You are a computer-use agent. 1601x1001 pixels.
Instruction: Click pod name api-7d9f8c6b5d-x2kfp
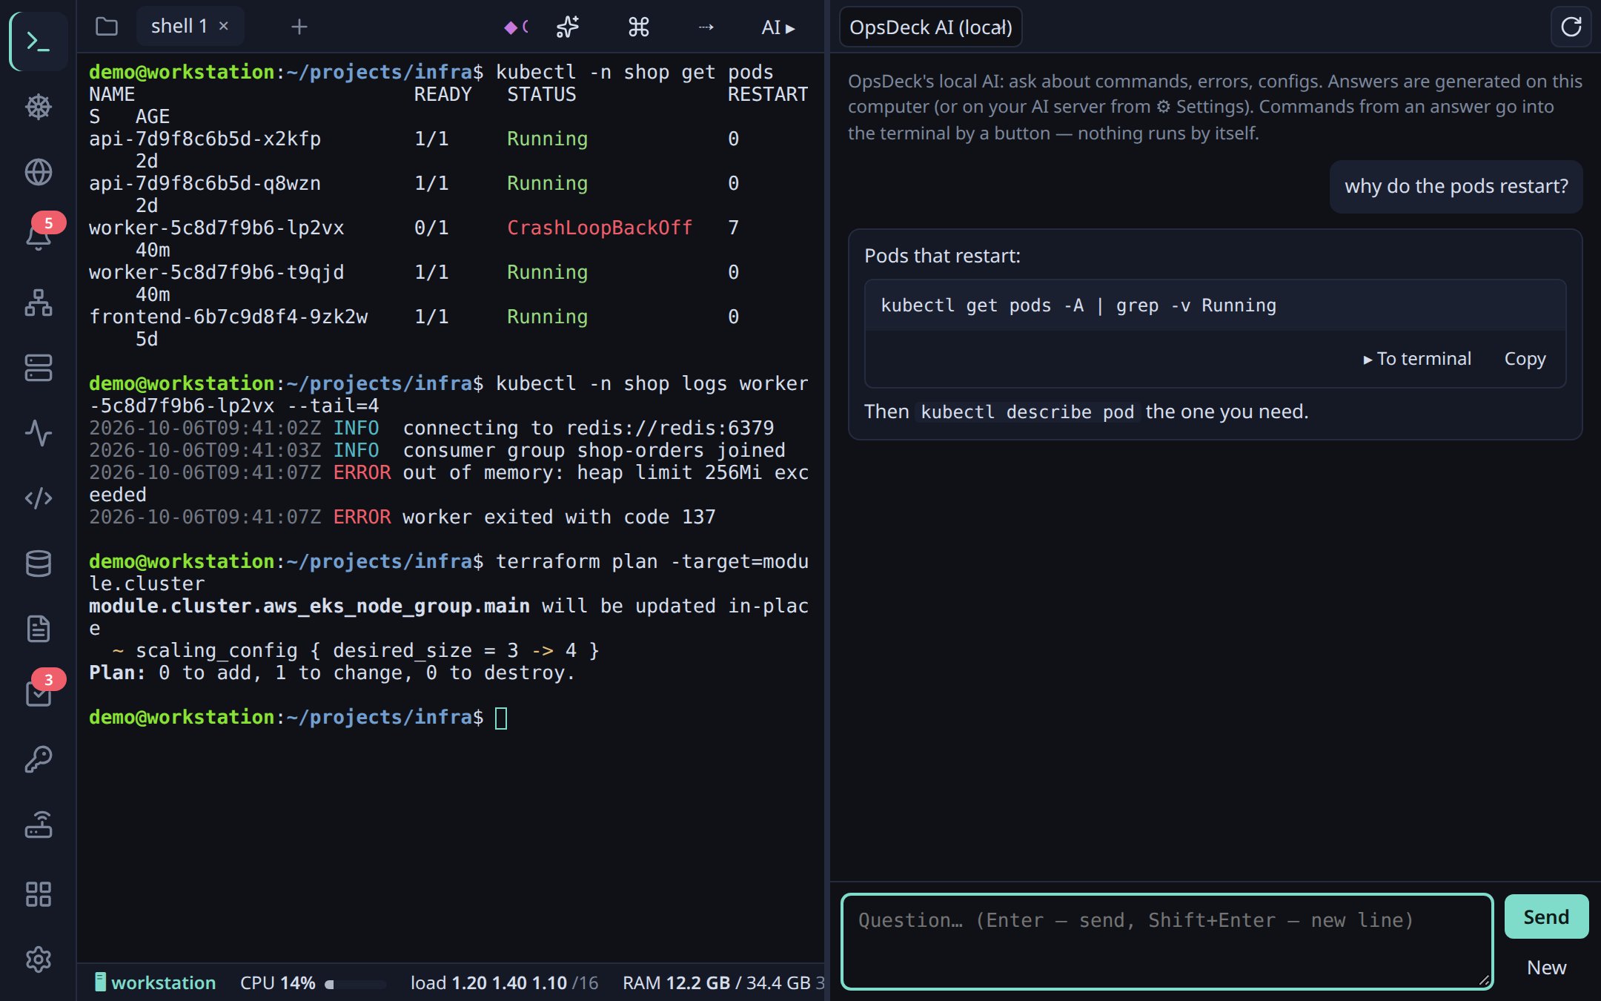click(x=205, y=139)
